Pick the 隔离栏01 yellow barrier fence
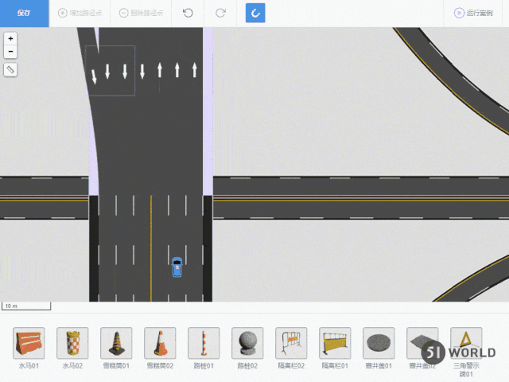509x382 pixels. (335, 343)
